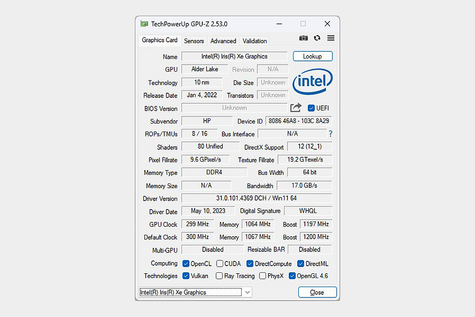Click the Name field Intel(R) Iris(R) Xe Graphics
The height and width of the screenshot is (317, 475).
235,57
